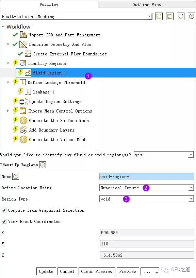Screen dimensions: 196x278
Task: Open the Define Location Using dropdown
Action: tap(147, 188)
